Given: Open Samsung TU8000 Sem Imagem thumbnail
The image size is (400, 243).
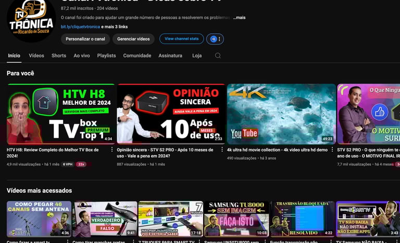Looking at the screenshot, I should [x=236, y=219].
